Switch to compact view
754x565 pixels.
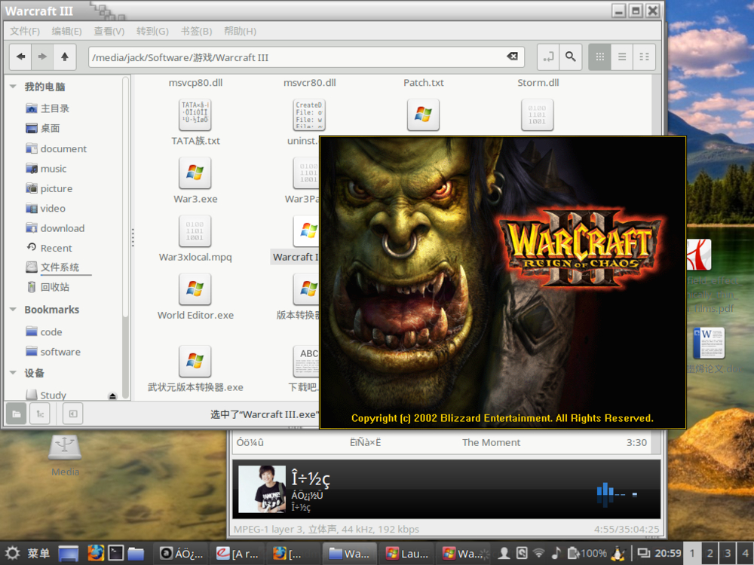(644, 56)
